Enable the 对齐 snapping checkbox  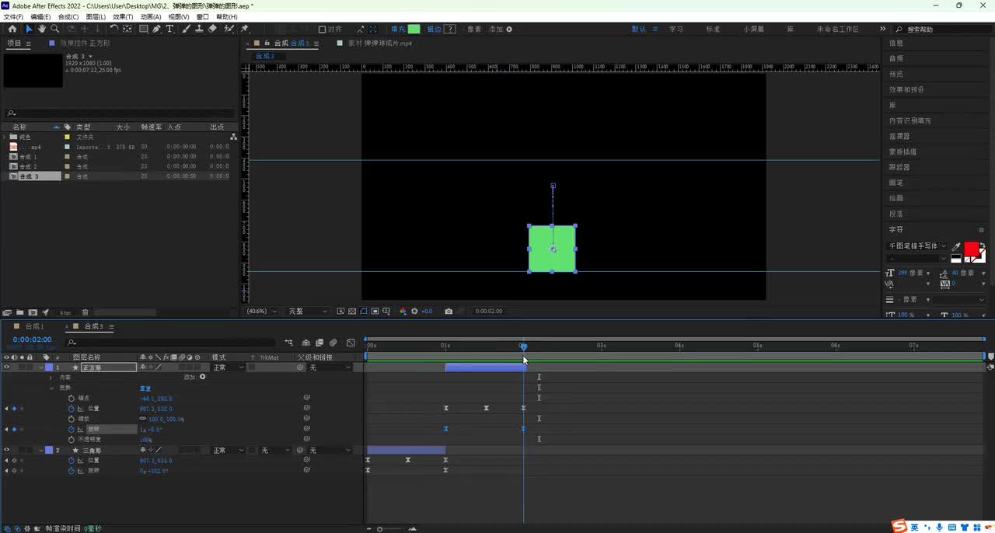tap(323, 30)
